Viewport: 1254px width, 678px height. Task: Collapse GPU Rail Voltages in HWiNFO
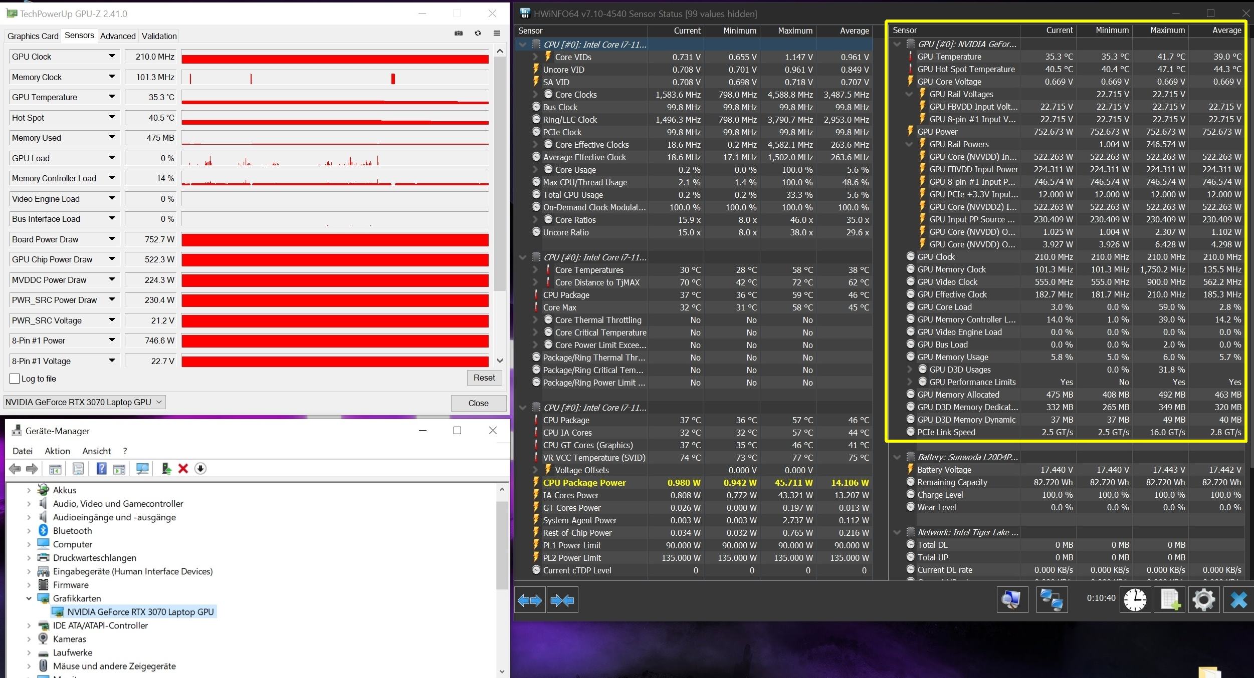[909, 94]
